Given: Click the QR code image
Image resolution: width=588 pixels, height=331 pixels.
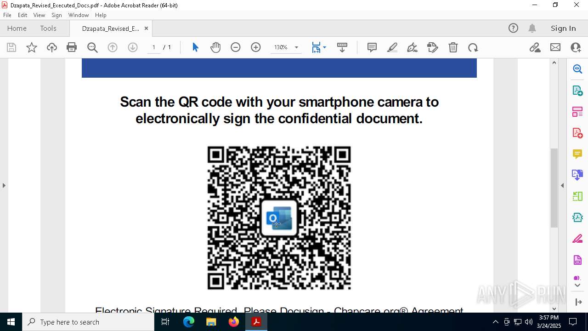Looking at the screenshot, I should click(279, 218).
